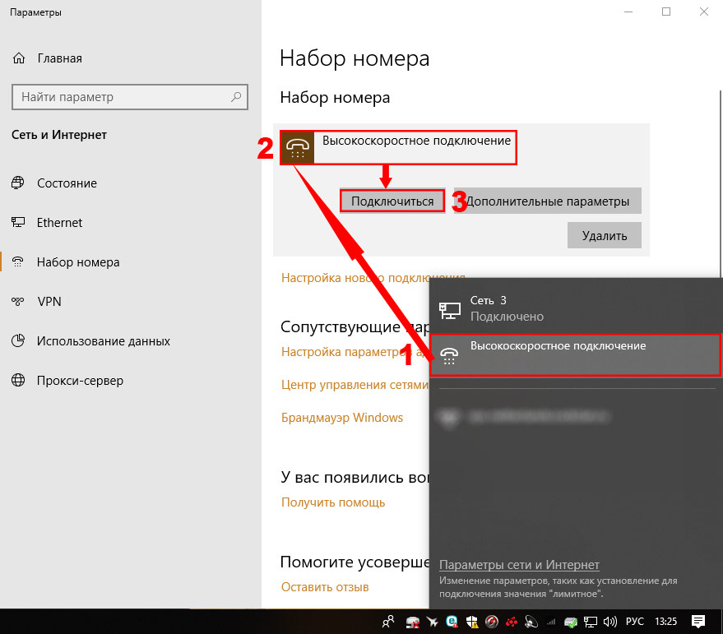This screenshot has width=723, height=634.
Task: Minimize the Параметры window
Action: coord(628,12)
